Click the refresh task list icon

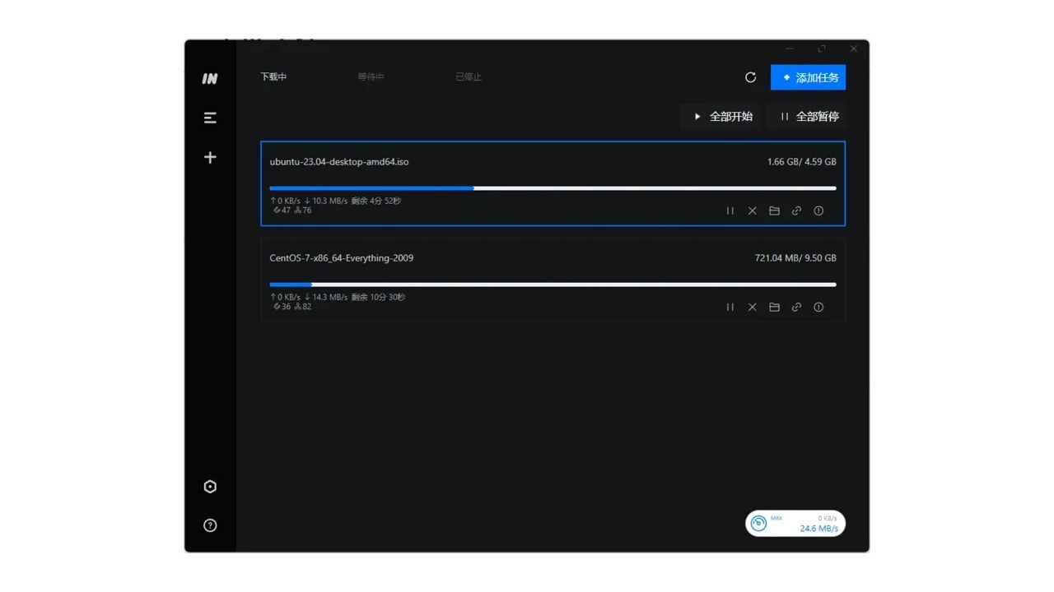click(x=750, y=77)
